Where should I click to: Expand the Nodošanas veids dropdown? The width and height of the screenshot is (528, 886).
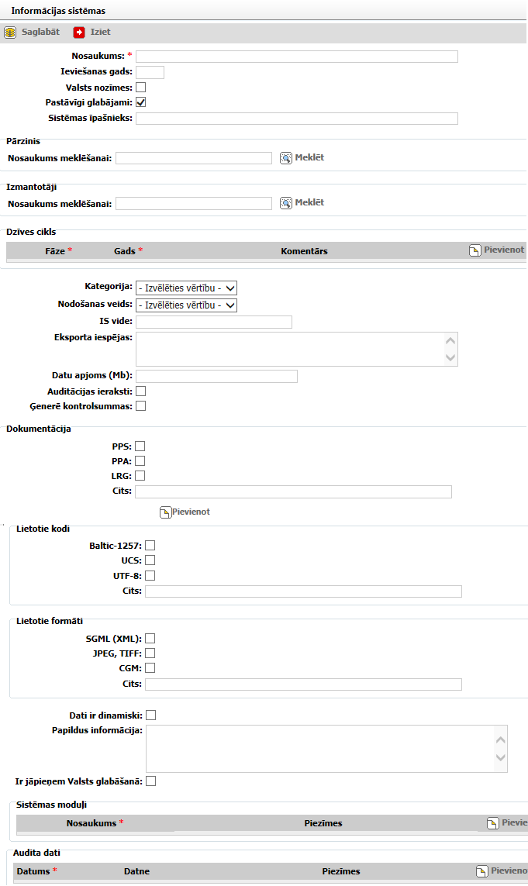[186, 305]
